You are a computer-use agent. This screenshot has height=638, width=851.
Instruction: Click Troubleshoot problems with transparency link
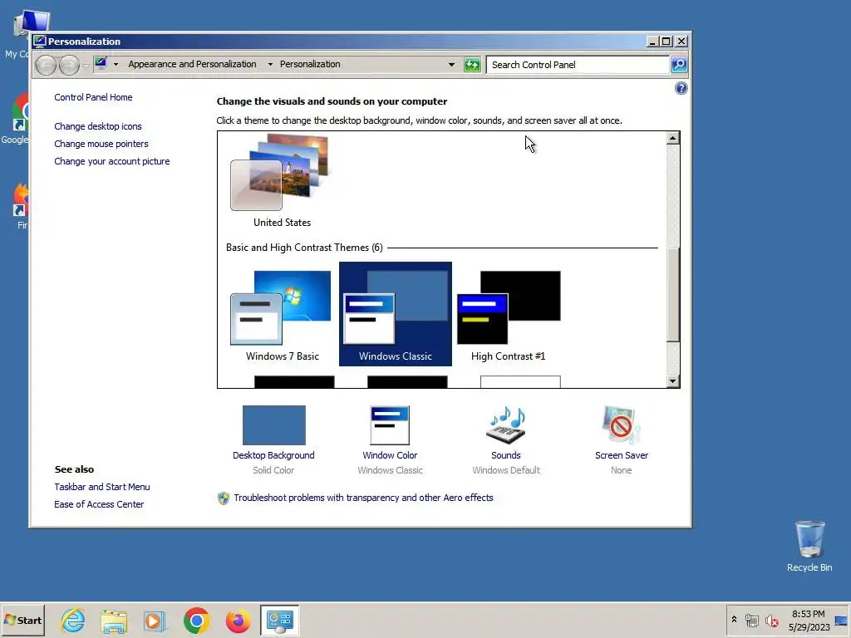364,498
